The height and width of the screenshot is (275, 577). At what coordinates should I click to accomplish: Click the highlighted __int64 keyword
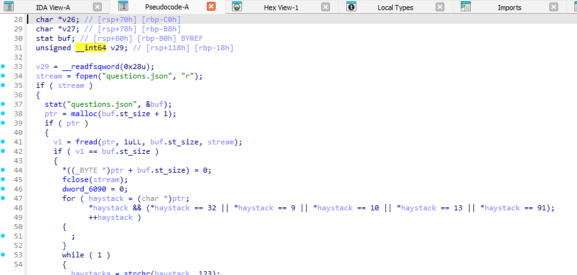coord(91,48)
